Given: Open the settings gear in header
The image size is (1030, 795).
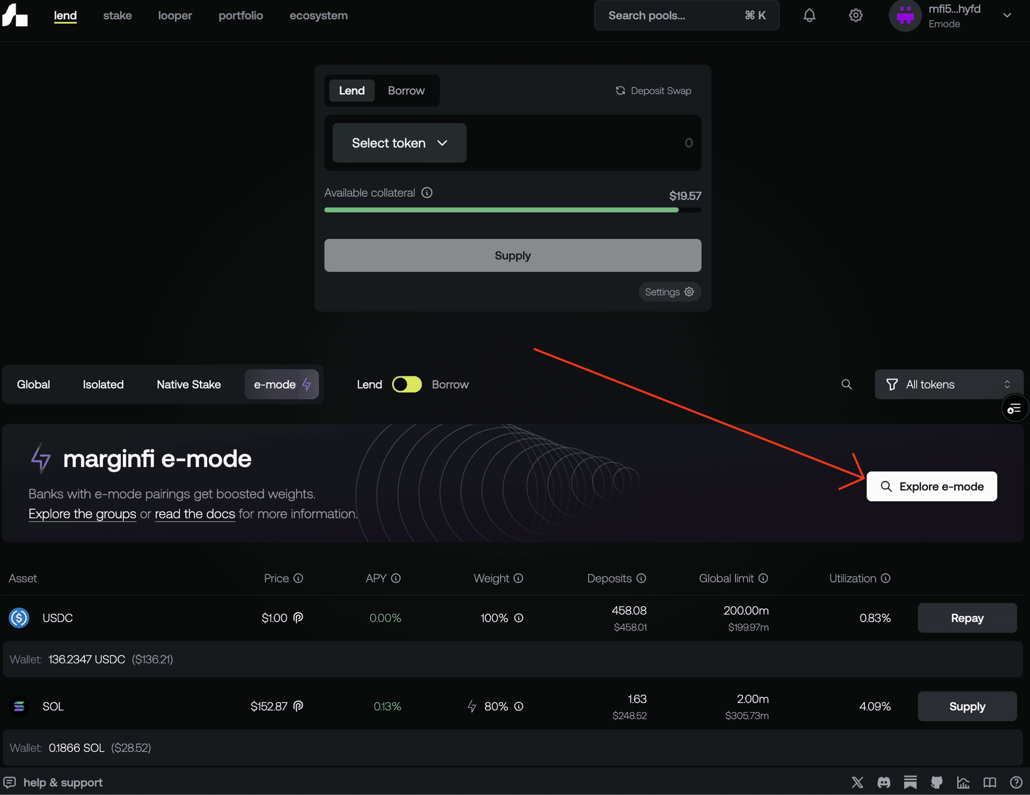Looking at the screenshot, I should [x=856, y=16].
